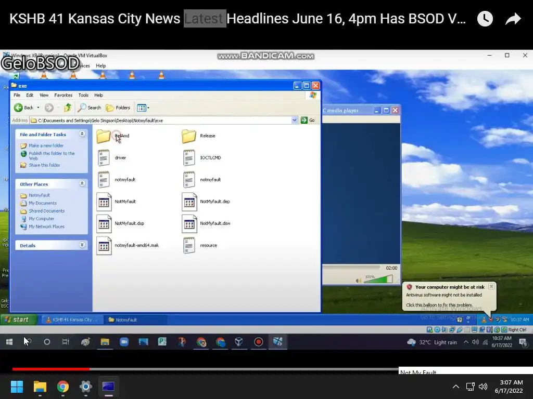The image size is (533, 399).
Task: Close the security warning balloon
Action: click(x=491, y=287)
